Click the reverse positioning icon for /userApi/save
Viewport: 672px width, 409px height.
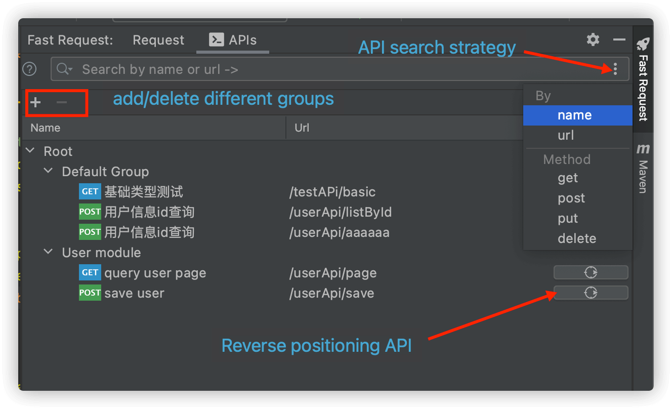591,293
